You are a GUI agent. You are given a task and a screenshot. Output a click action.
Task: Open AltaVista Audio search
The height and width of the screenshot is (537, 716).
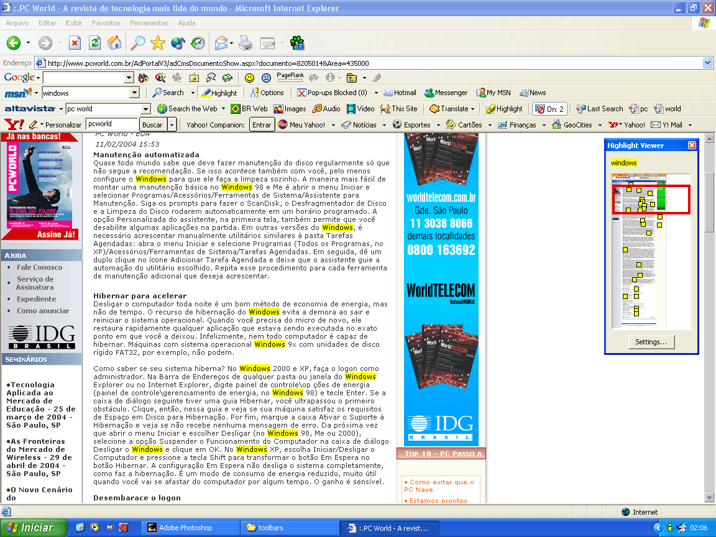[326, 109]
